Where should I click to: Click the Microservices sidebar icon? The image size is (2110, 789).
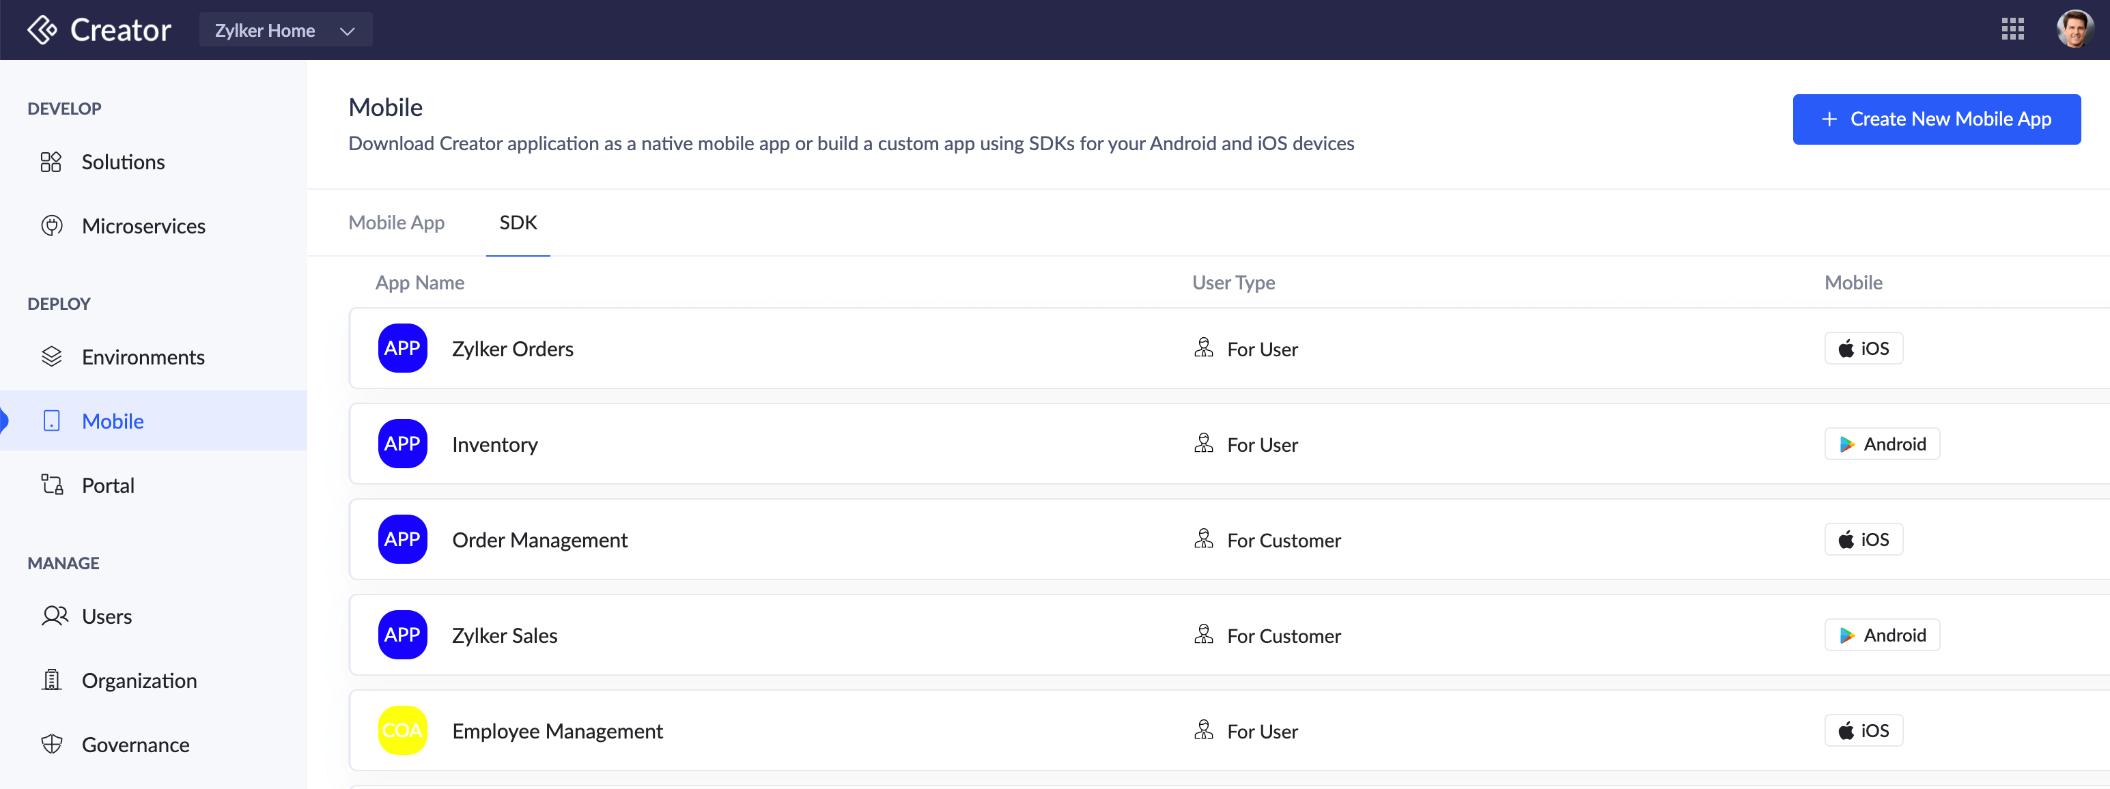pos(52,226)
